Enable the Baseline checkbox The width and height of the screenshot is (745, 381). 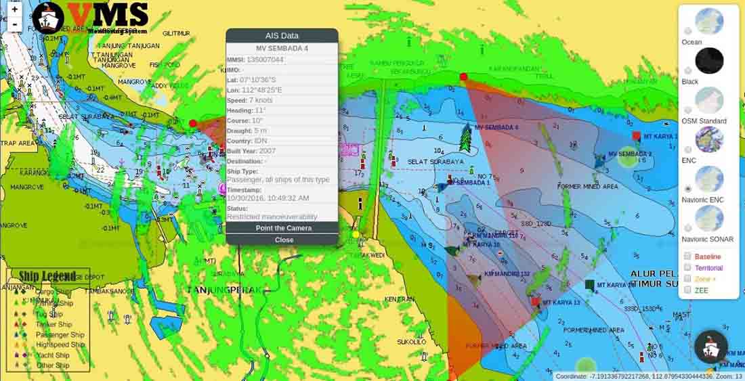[x=687, y=256]
